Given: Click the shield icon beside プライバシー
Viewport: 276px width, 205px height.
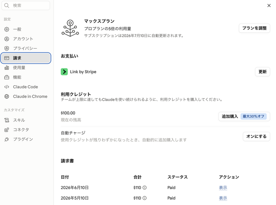Looking at the screenshot, I should 7,48.
